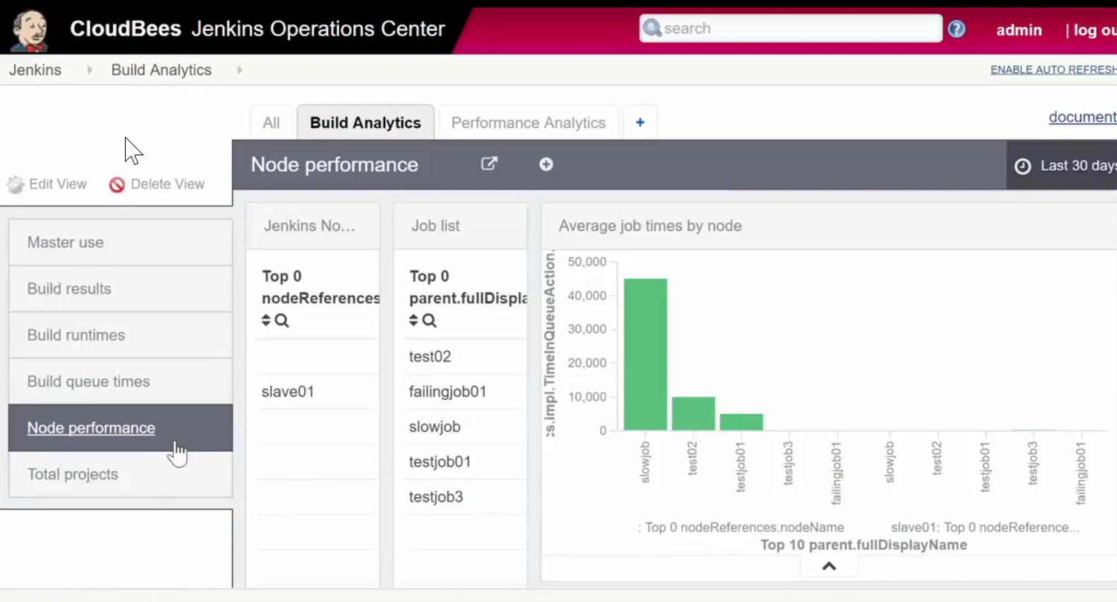Image resolution: width=1117 pixels, height=602 pixels.
Task: Toggle sort arrows in Job list panel
Action: coord(413,321)
